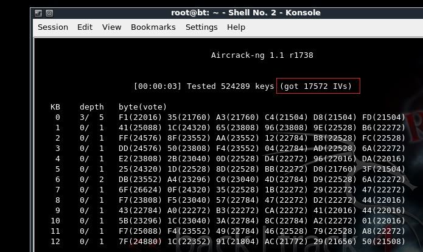The width and height of the screenshot is (423, 252).
Task: Select the value 'A3(21760)'
Action: [x=237, y=117]
